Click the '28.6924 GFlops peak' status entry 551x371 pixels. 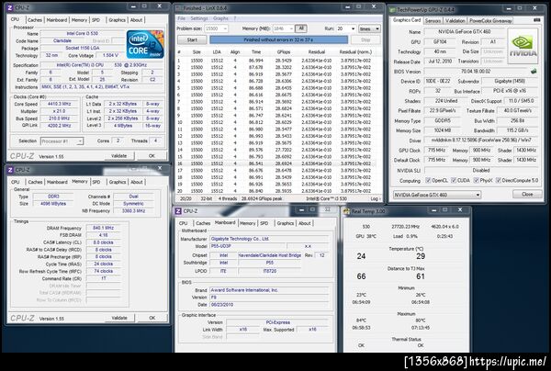tap(262, 199)
